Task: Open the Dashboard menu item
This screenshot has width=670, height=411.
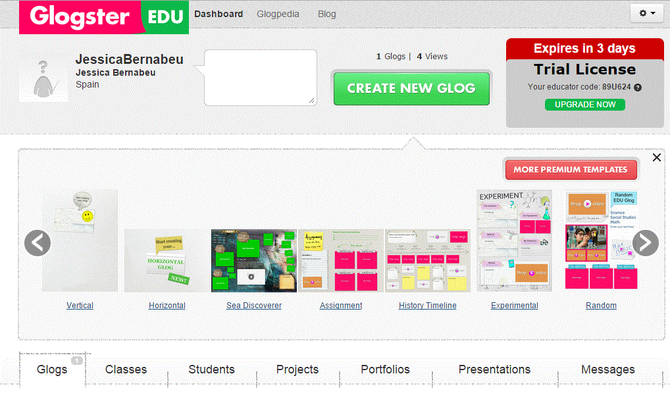Action: pyautogui.click(x=219, y=14)
